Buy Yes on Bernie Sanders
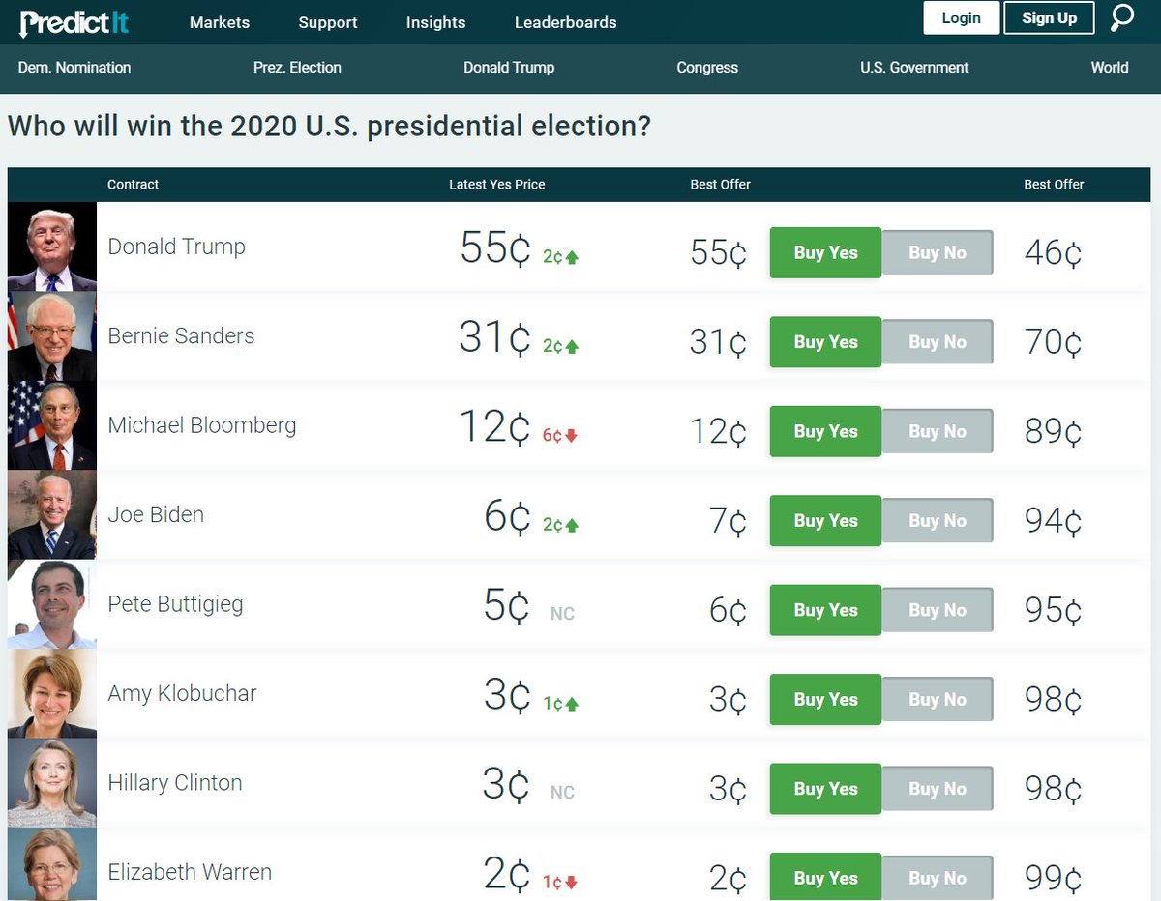The width and height of the screenshot is (1161, 901). point(825,342)
